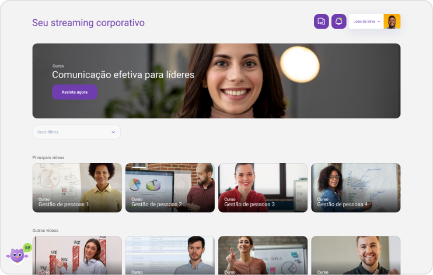Open first 'Outros vídeos' thumbnail with red bar chart
The image size is (433, 275).
tap(77, 255)
